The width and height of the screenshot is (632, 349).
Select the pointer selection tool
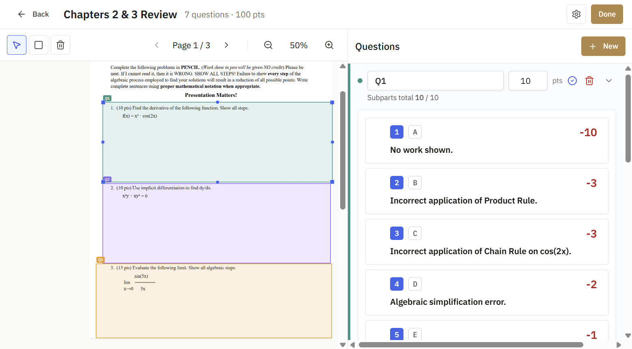coord(17,45)
